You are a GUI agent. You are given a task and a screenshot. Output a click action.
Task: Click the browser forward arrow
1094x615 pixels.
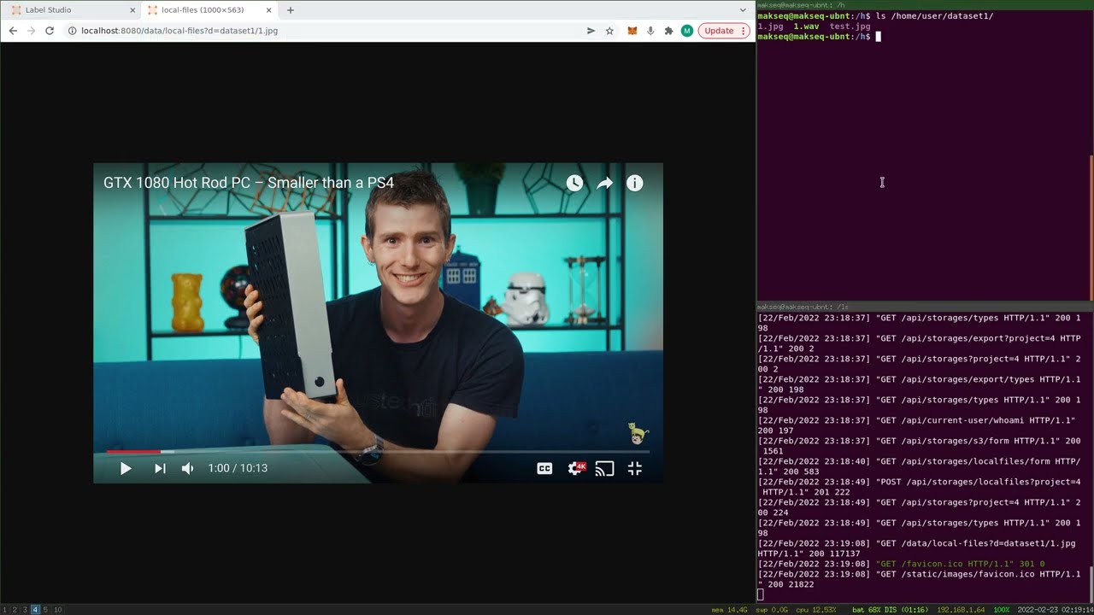point(32,31)
